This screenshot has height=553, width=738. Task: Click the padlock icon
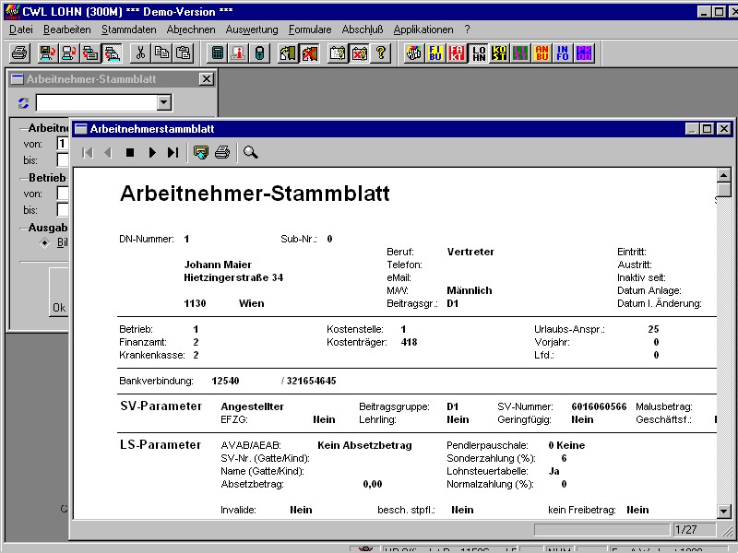coord(259,53)
